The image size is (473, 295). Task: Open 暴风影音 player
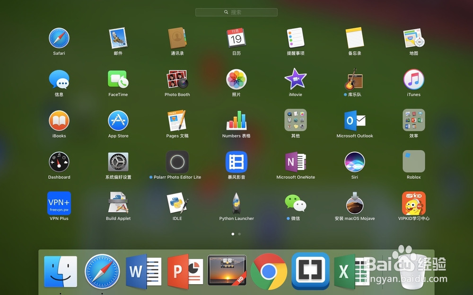point(236,162)
